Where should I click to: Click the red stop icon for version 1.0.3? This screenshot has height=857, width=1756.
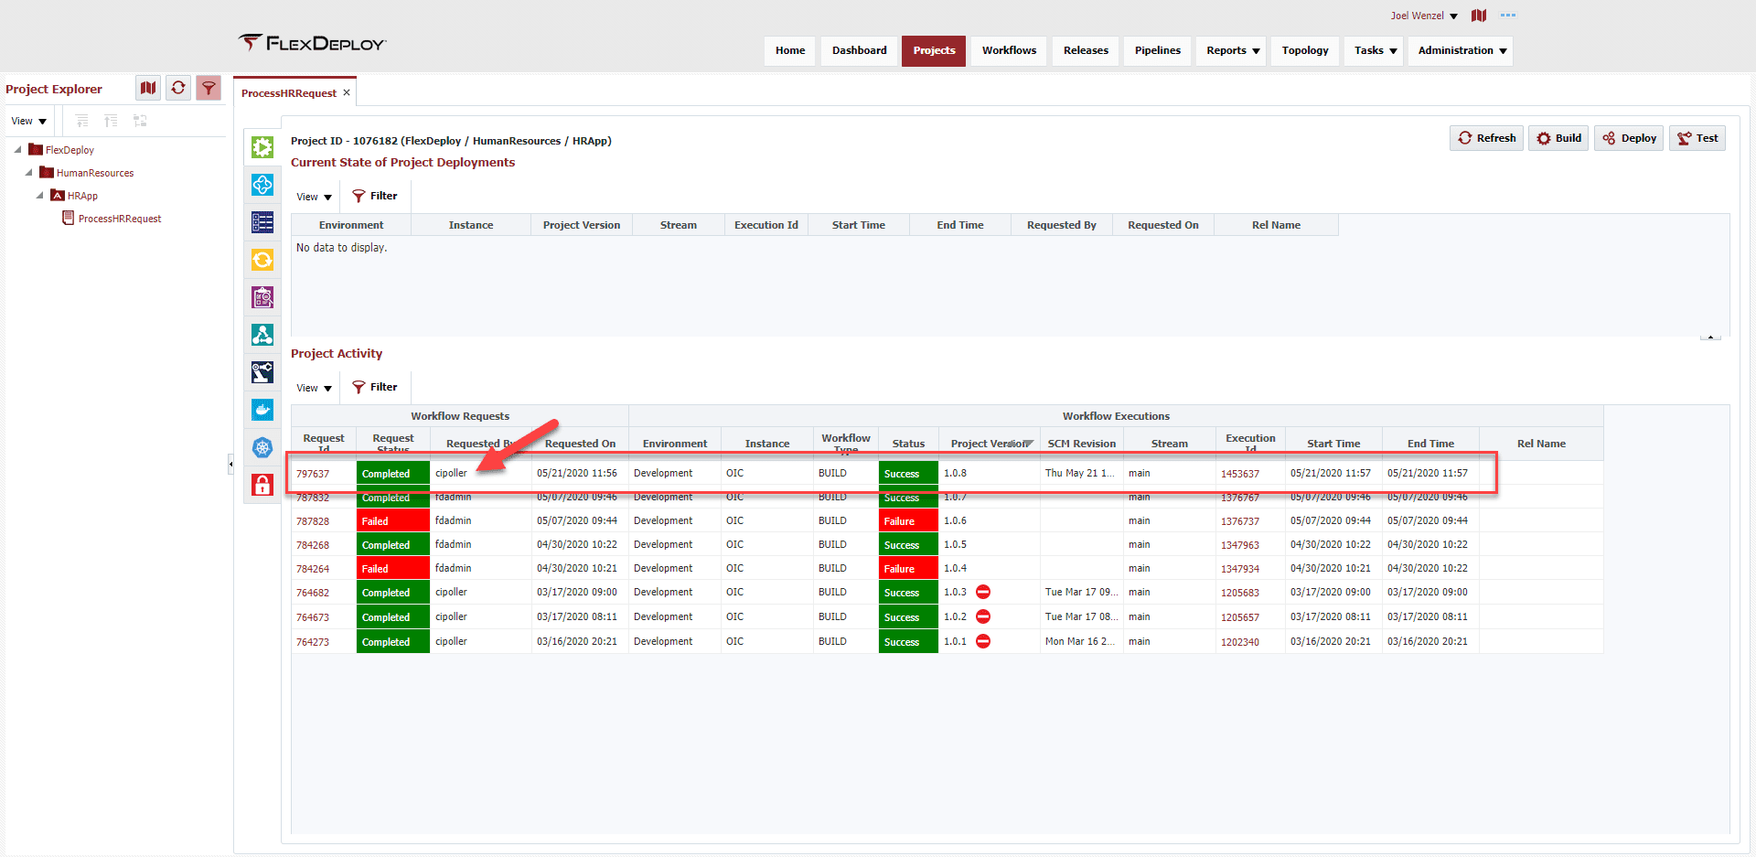[x=983, y=592]
